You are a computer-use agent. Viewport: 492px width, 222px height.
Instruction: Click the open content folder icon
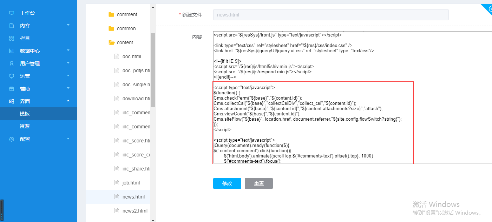click(x=112, y=42)
